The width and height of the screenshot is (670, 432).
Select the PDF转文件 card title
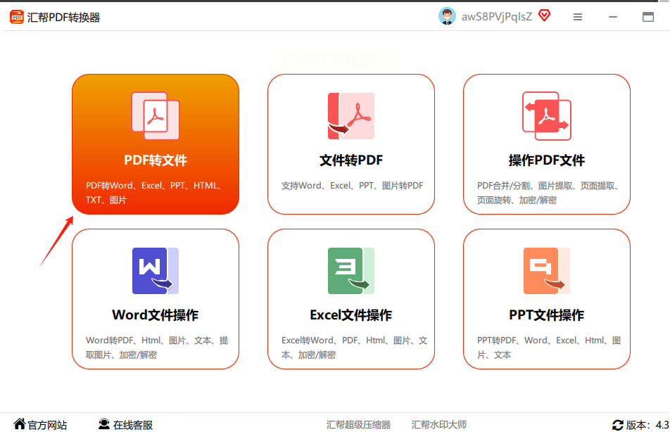156,160
